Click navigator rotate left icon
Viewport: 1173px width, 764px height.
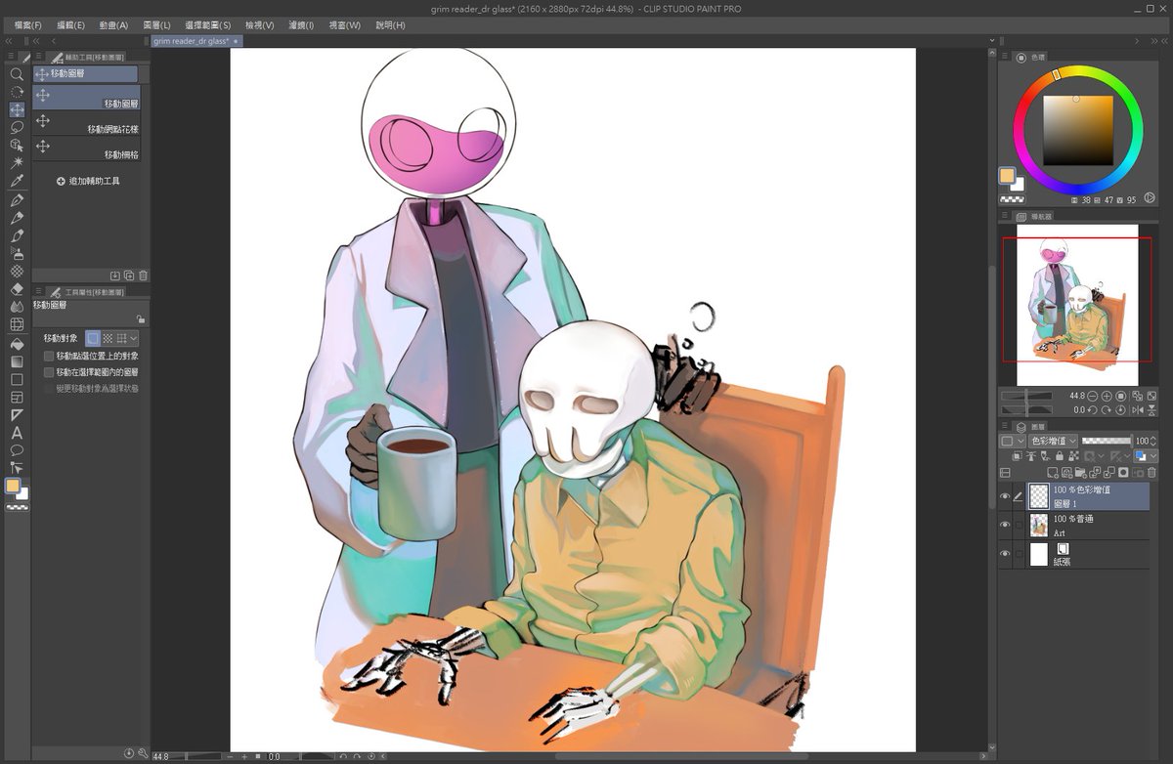pos(1092,410)
